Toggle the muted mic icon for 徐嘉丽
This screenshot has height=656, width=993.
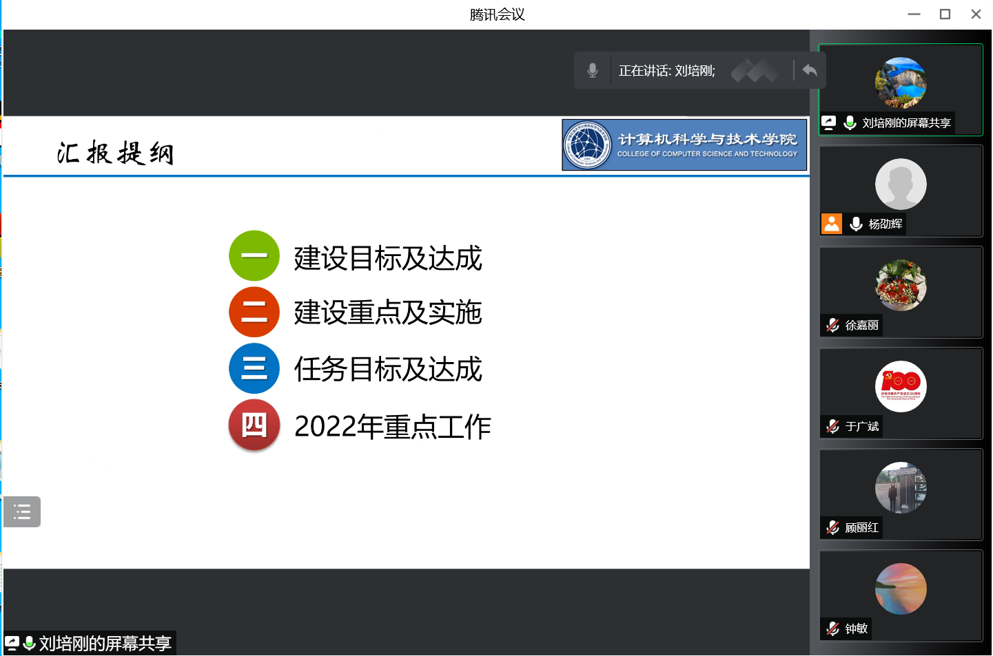(x=833, y=325)
